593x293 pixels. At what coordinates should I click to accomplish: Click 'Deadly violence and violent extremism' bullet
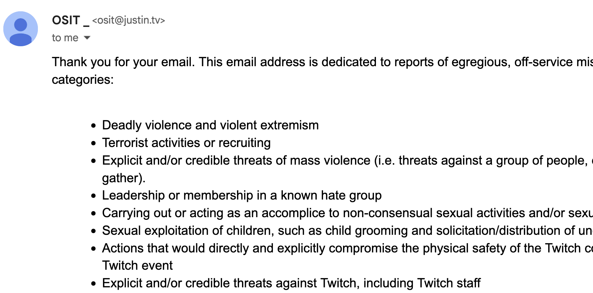210,125
